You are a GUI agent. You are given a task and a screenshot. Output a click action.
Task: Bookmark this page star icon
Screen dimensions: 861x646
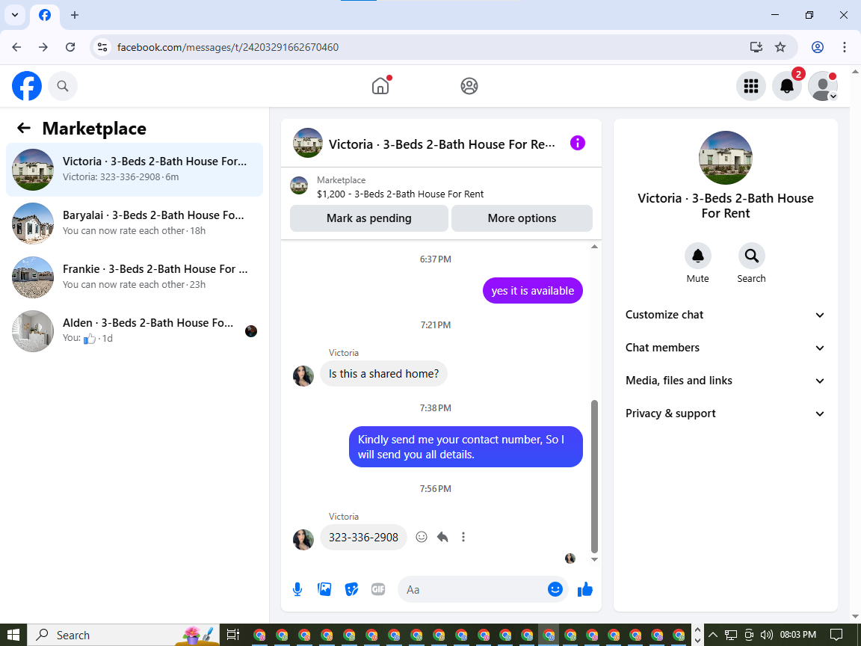(x=780, y=47)
